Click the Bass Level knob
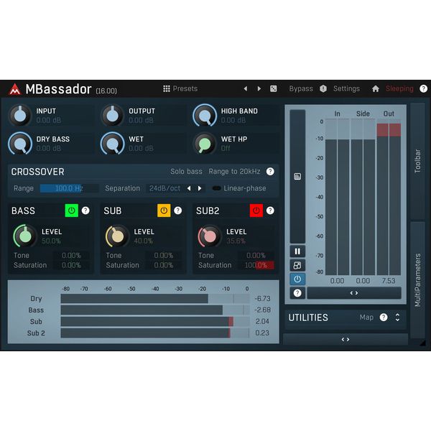Screen dimensions: 431x431 25,236
